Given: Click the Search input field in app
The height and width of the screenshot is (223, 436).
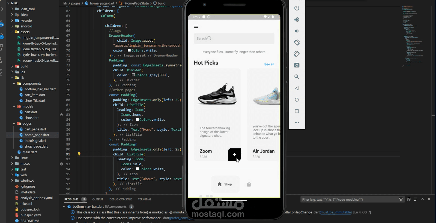Looking at the screenshot, I should (x=234, y=38).
